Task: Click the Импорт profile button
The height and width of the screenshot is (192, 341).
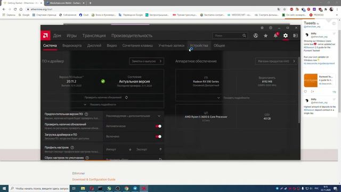Action: point(119,149)
